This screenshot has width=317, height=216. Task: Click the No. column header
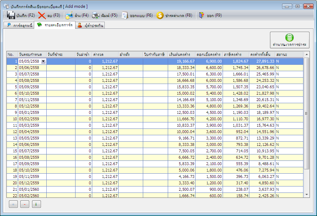12,54
